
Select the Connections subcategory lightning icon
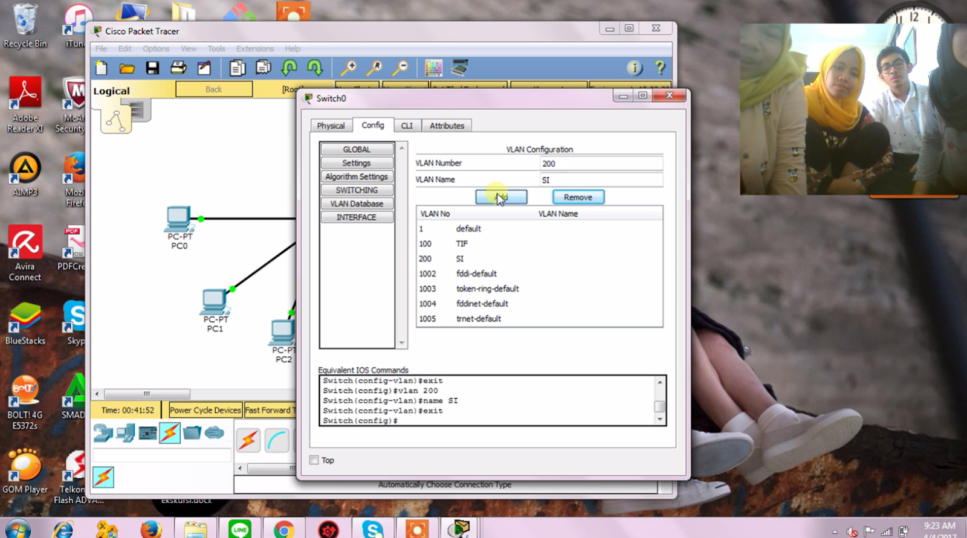(103, 477)
